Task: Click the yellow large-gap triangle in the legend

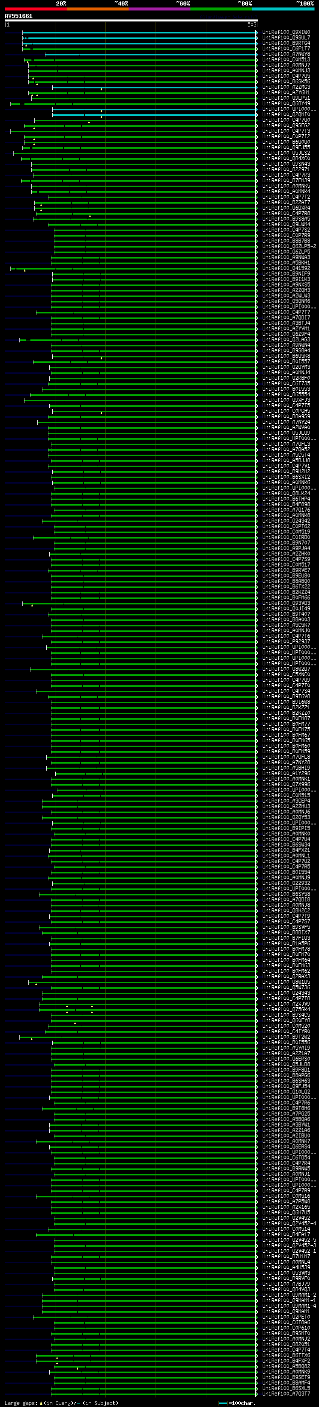Action: click(41, 1403)
